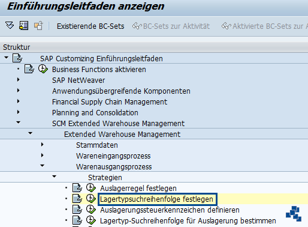The width and height of the screenshot is (308, 227).
Task: Select SAP NetWeaver text
Action: (x=78, y=80)
